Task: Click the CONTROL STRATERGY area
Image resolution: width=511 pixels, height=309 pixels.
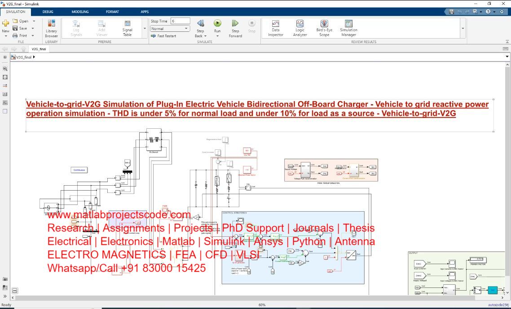Action: (x=293, y=248)
